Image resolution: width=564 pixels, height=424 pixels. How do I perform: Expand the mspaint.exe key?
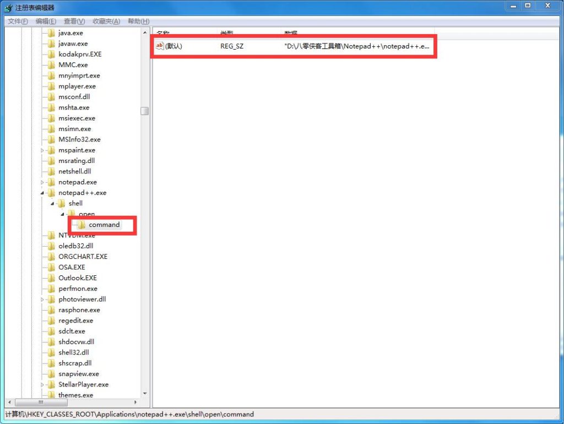click(42, 150)
